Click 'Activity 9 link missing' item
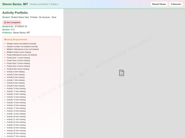 point(16,86)
